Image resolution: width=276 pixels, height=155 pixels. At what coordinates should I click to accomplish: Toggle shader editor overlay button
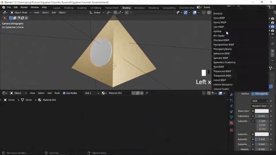click(220, 93)
